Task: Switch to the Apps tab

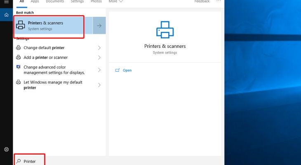Action: [35, 2]
